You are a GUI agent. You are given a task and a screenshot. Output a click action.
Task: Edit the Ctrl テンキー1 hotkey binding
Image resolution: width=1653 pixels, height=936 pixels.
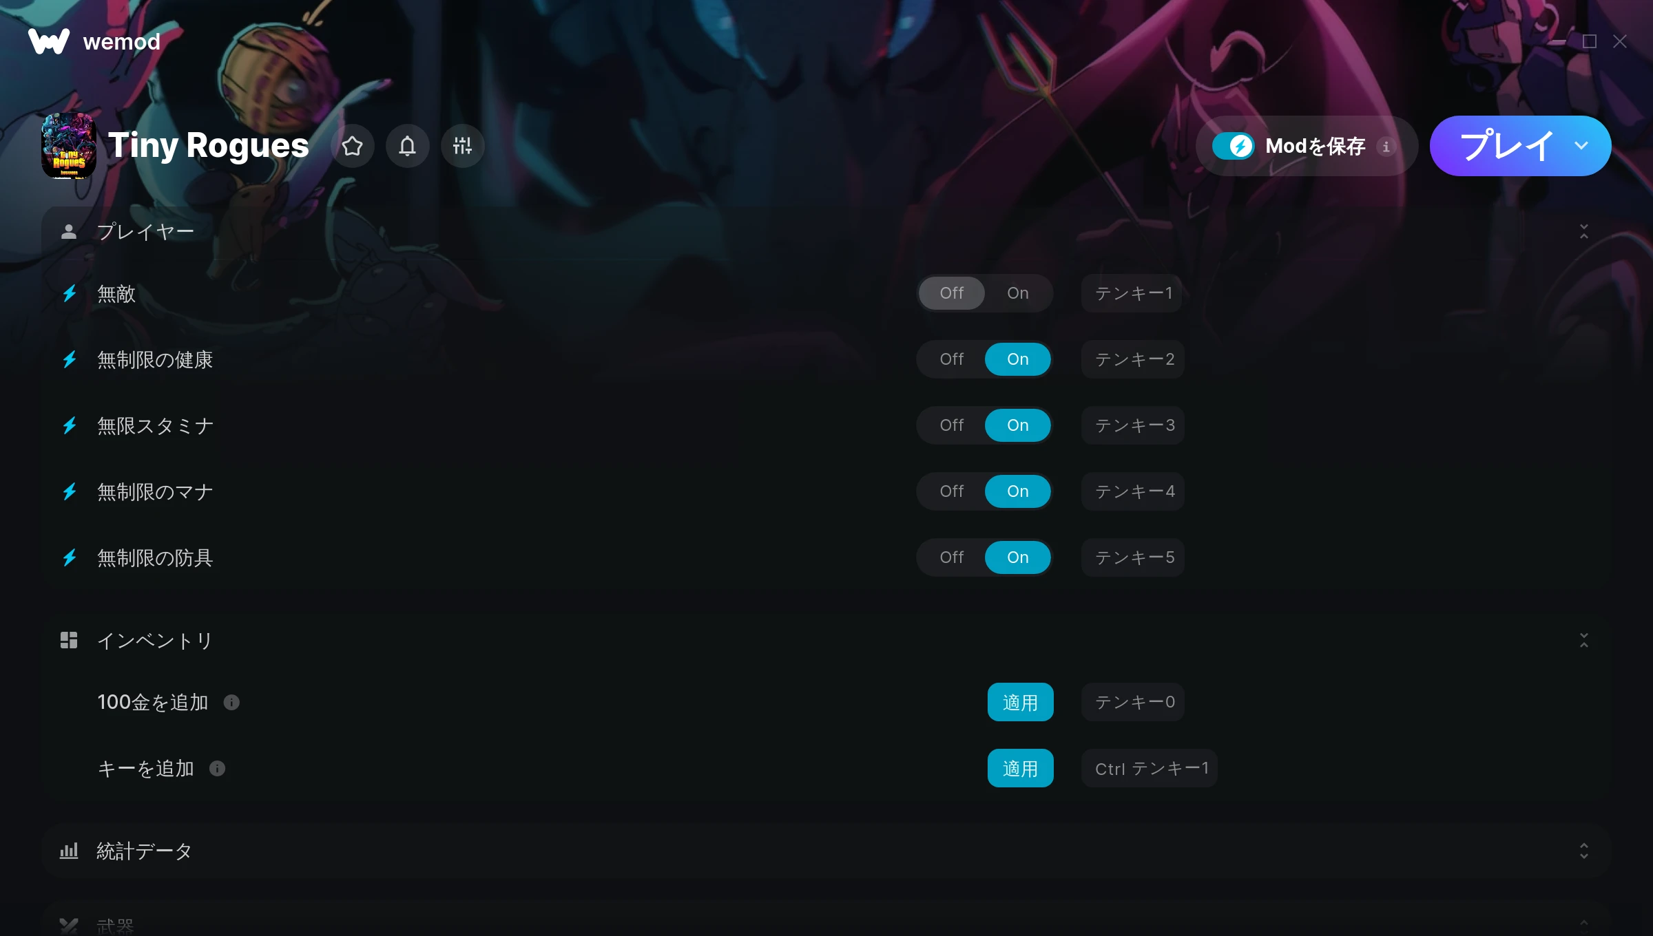[x=1150, y=768]
